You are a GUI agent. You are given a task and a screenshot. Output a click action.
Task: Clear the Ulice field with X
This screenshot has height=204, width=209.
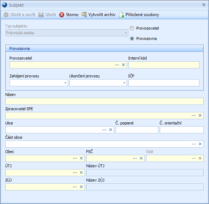pos(111,130)
